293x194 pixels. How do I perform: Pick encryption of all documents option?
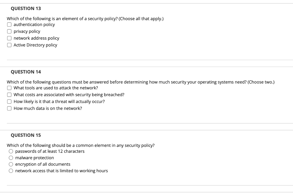point(11,164)
